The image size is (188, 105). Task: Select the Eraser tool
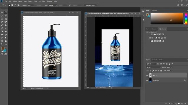(6, 28)
